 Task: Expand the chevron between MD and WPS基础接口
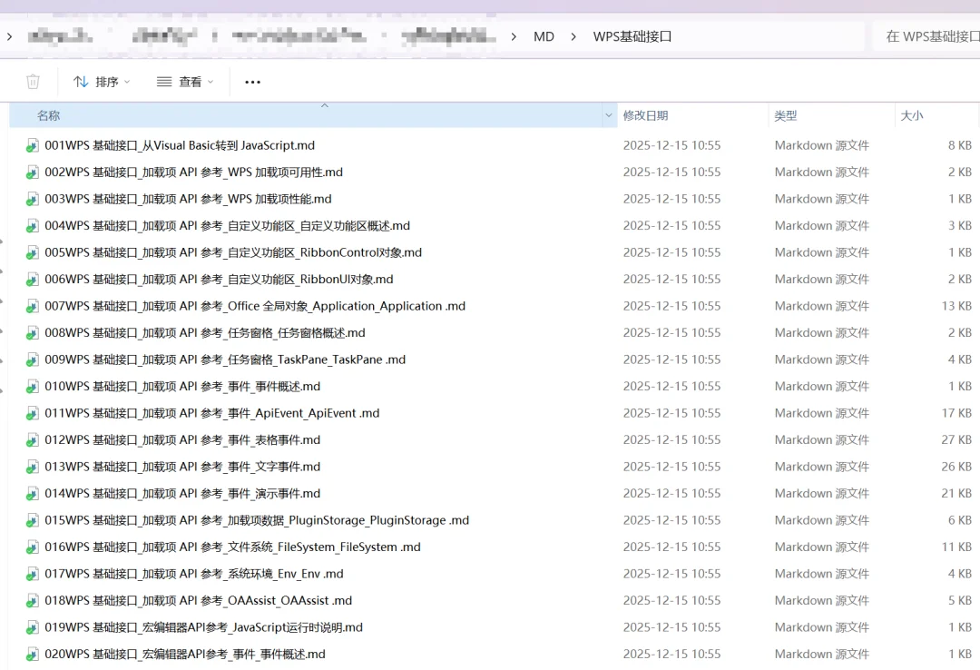click(x=573, y=37)
